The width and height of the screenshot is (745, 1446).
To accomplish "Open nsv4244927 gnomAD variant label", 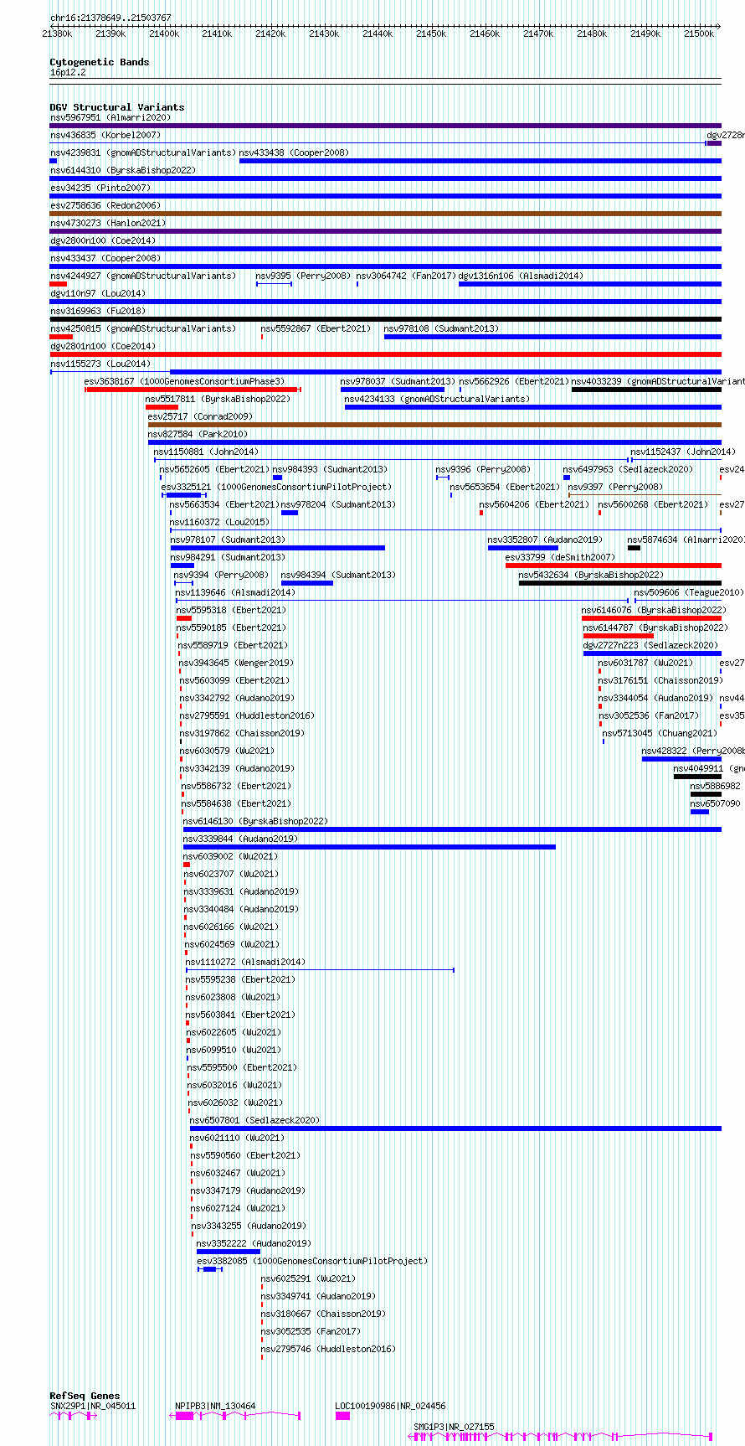I will pyautogui.click(x=143, y=276).
